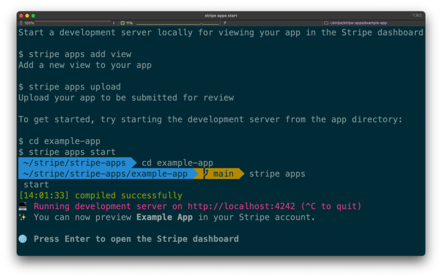
Task: Click the ~/stripe/stripe-apps/example-app status path
Action: 358,23
